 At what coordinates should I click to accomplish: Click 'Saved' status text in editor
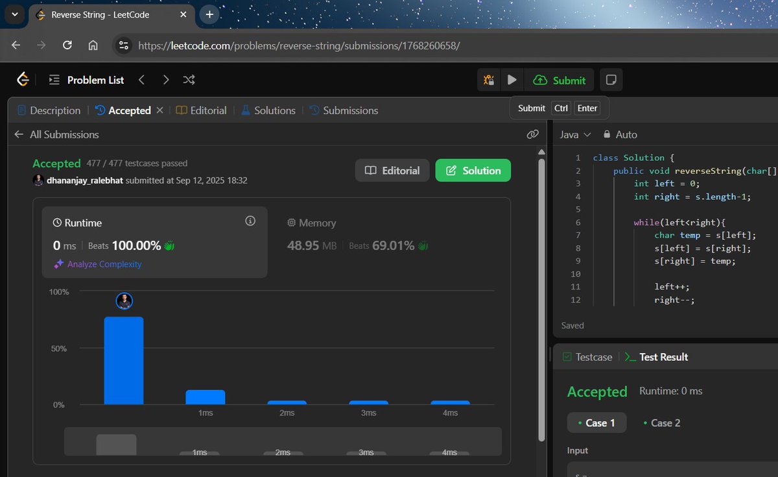tap(572, 325)
